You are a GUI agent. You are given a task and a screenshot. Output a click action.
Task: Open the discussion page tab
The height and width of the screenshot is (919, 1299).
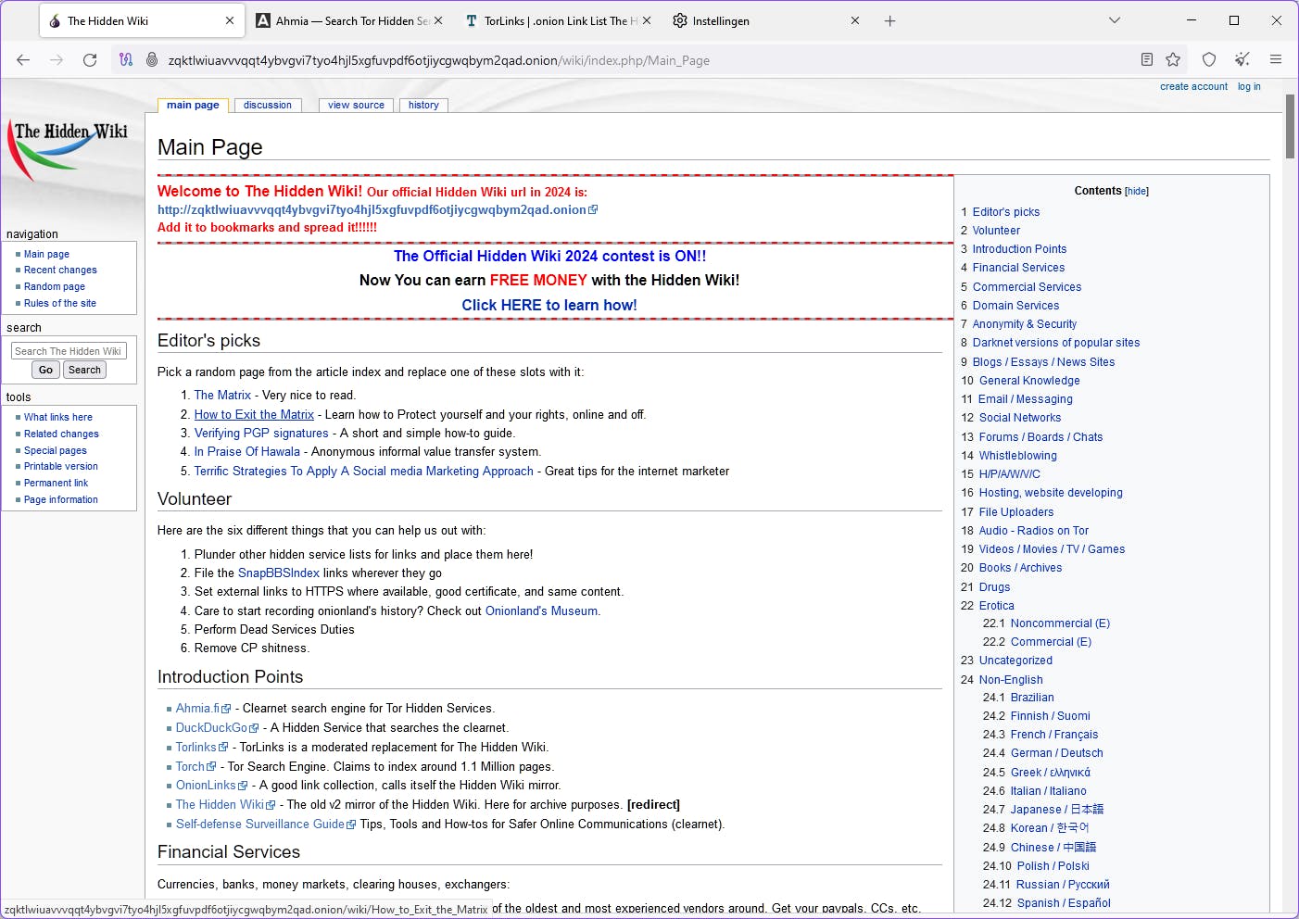267,106
